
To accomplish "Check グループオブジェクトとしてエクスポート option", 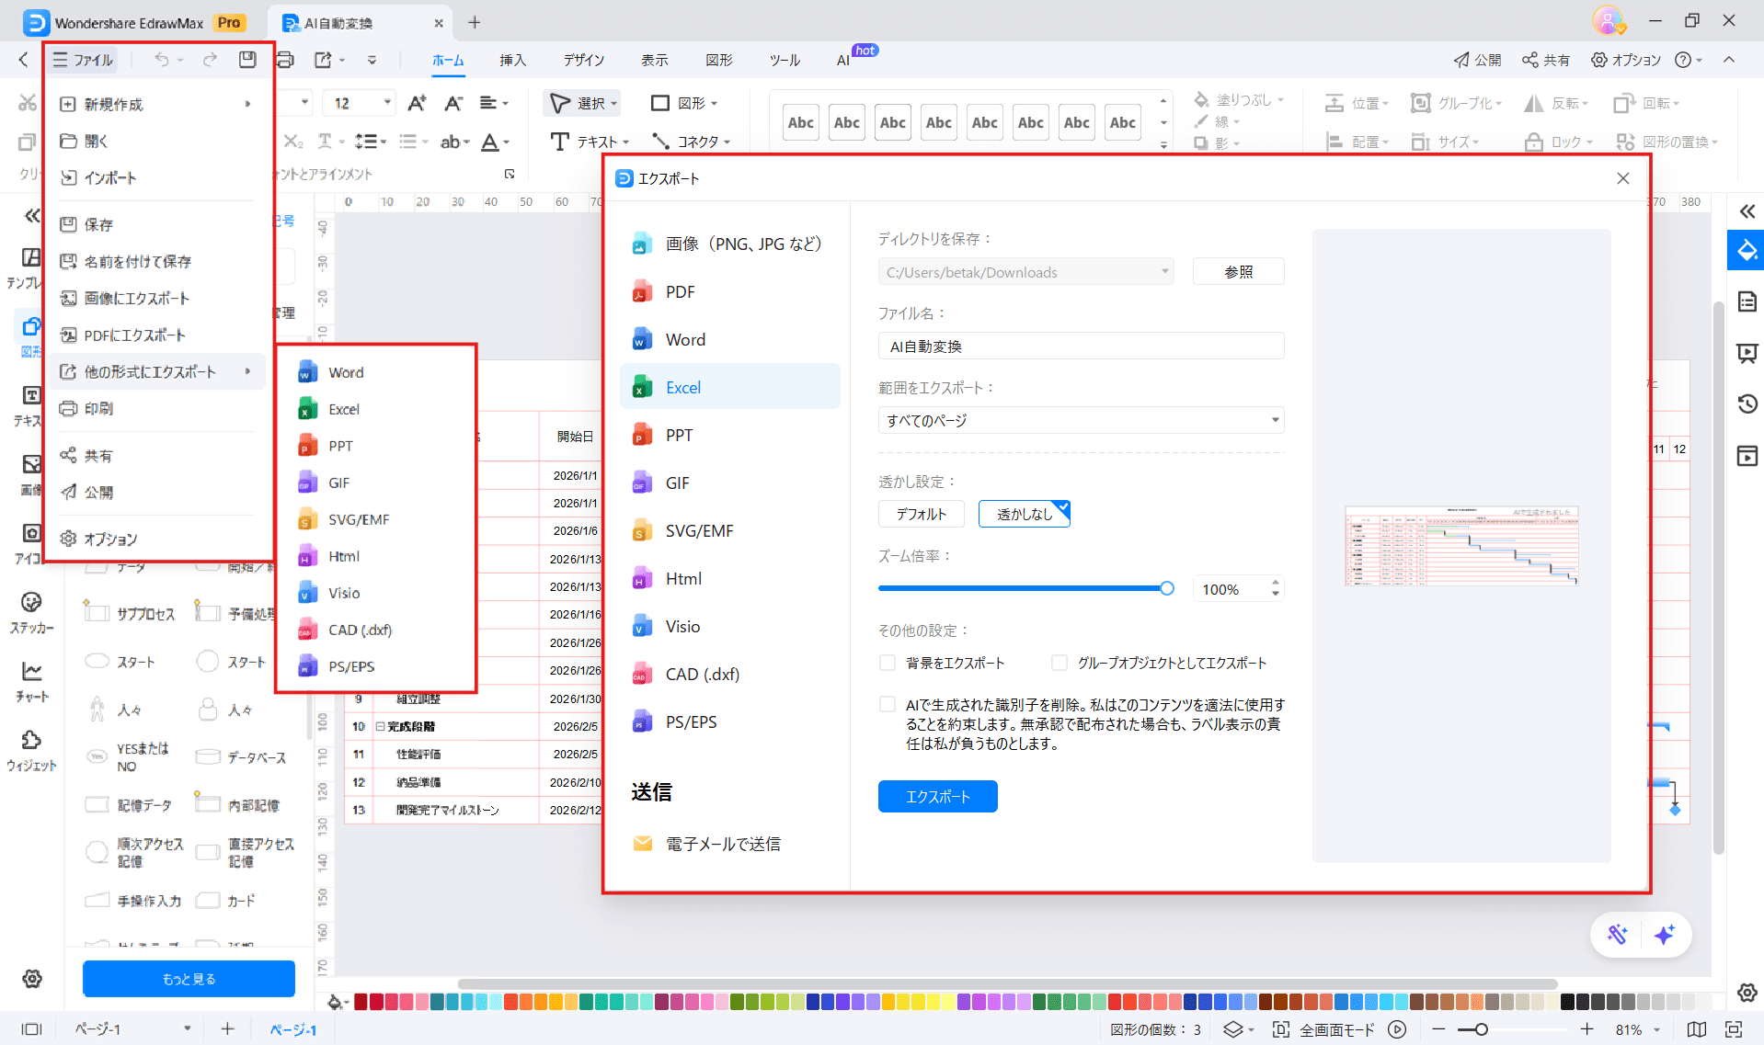I will 1059,662.
